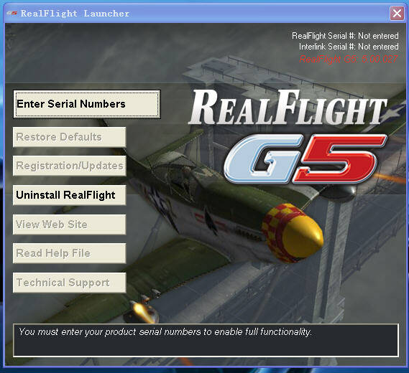409x373 pixels.
Task: Close the RealFlight Launcher window
Action: coord(397,13)
